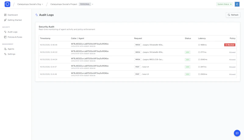The image size is (244, 140).
Task: Select the log timestamp 12:41:49
Action: point(48,74)
